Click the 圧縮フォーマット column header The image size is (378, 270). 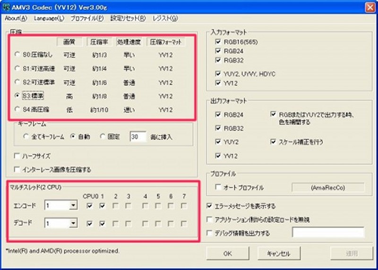click(166, 42)
